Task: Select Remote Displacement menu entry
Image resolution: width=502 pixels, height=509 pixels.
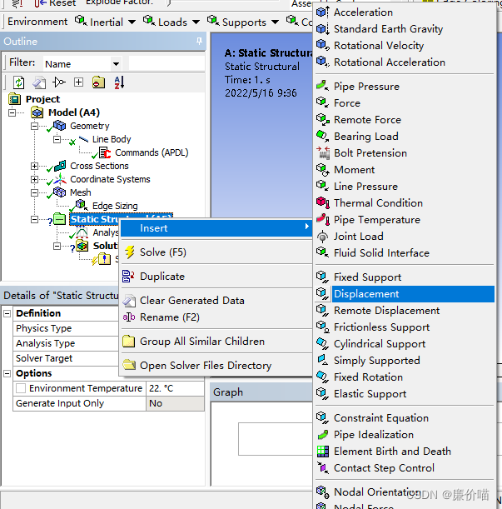Action: click(x=405, y=311)
